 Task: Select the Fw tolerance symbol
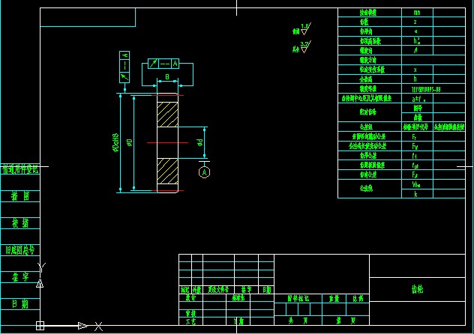(x=415, y=146)
